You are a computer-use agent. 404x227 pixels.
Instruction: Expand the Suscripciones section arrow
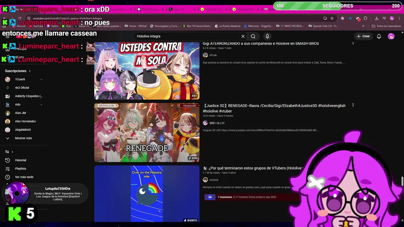pos(30,71)
